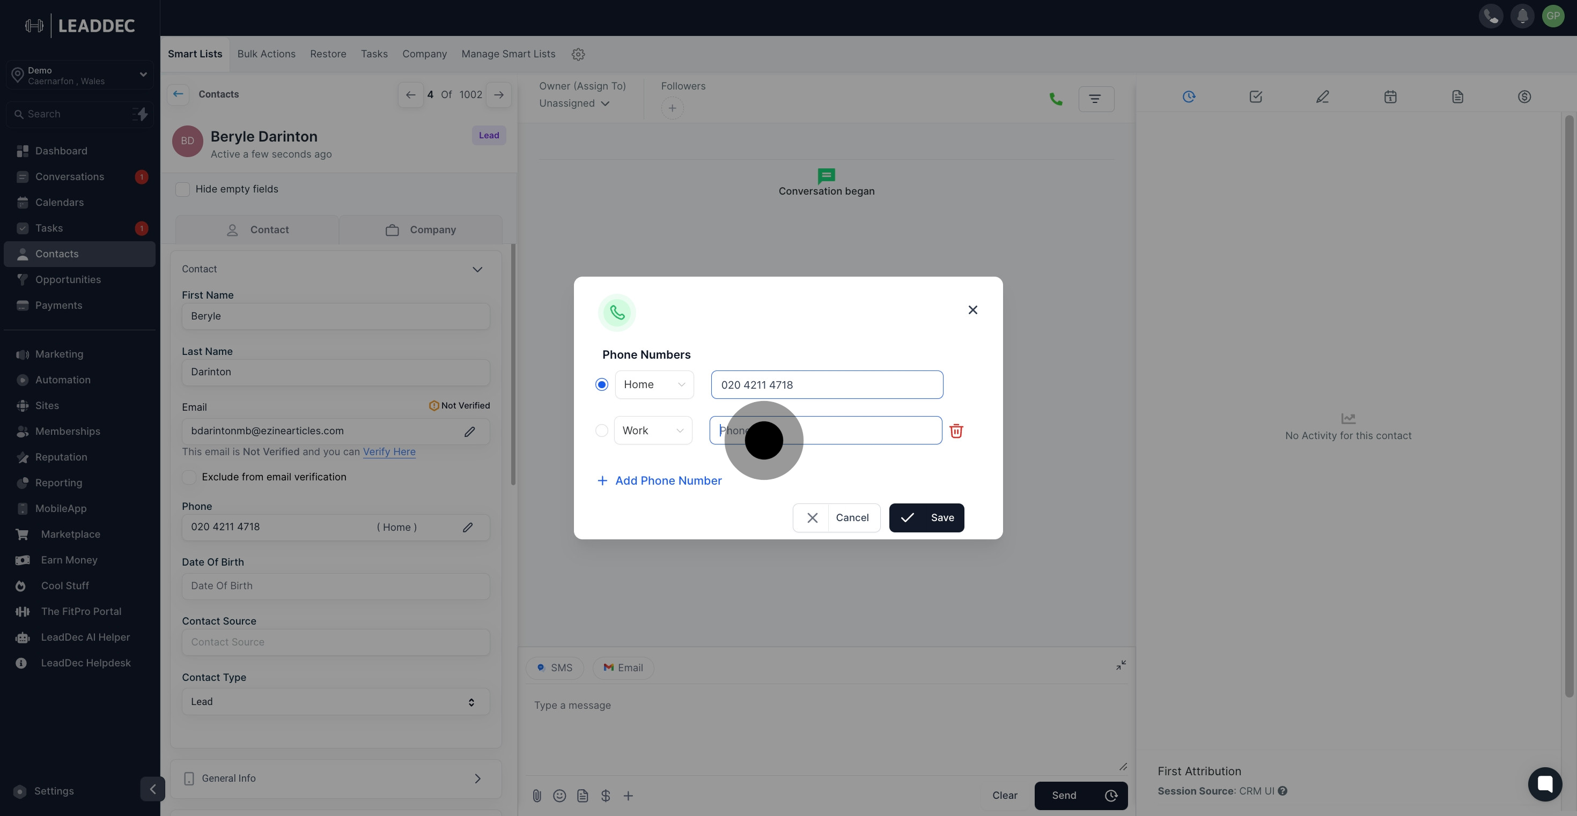The width and height of the screenshot is (1577, 816).
Task: Edit email pencil icon
Action: pyautogui.click(x=469, y=432)
